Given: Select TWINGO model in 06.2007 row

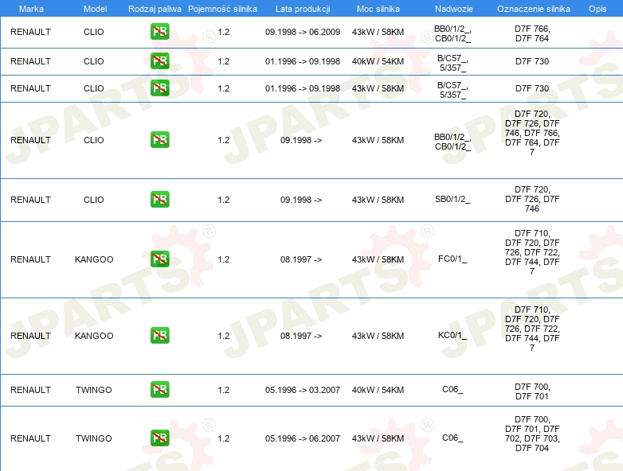Looking at the screenshot, I should coord(94,438).
